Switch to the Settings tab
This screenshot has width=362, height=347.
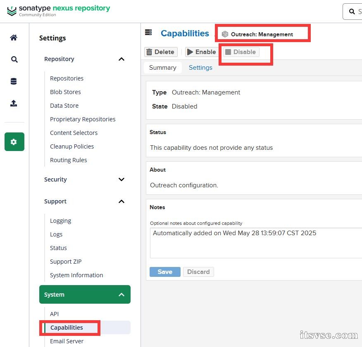click(200, 68)
